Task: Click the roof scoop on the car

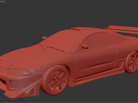Action: (74, 29)
